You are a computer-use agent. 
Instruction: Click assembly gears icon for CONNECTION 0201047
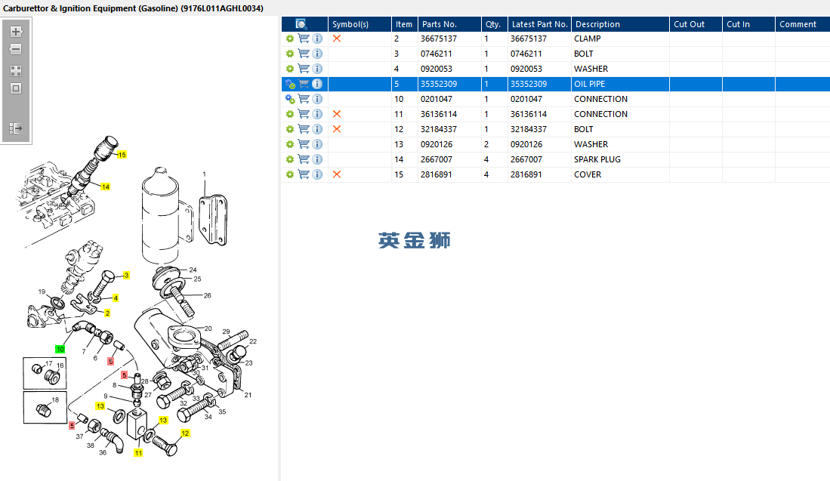click(290, 99)
